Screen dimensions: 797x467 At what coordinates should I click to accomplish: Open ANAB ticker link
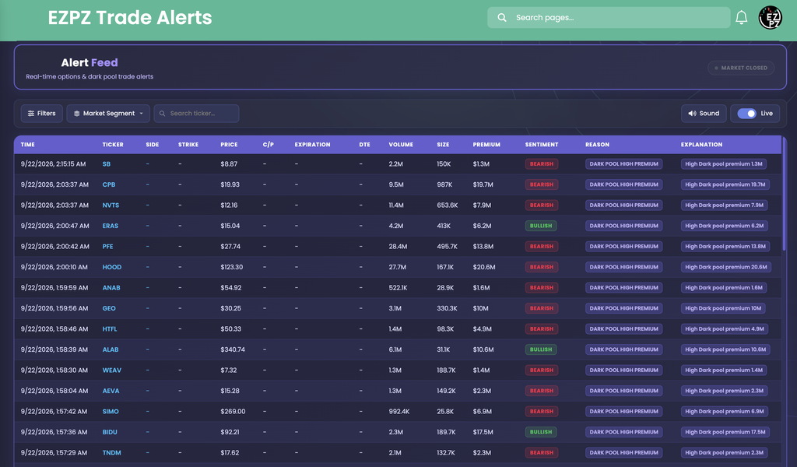[111, 288]
